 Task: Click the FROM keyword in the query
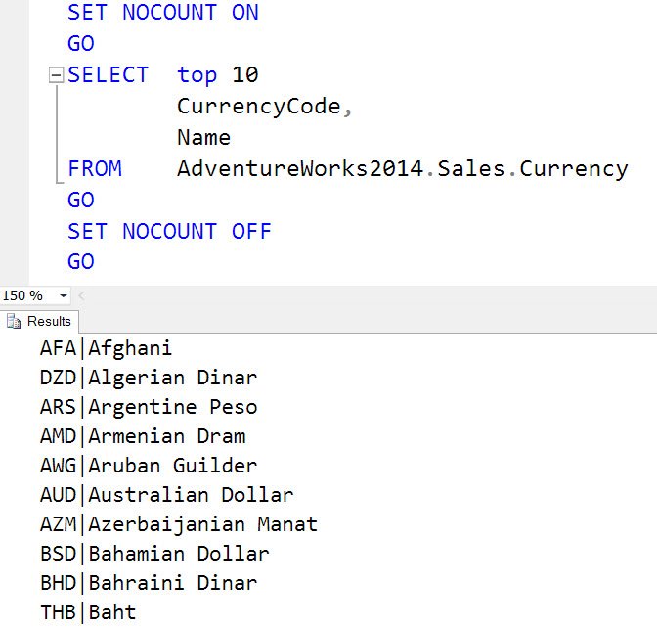(x=95, y=169)
